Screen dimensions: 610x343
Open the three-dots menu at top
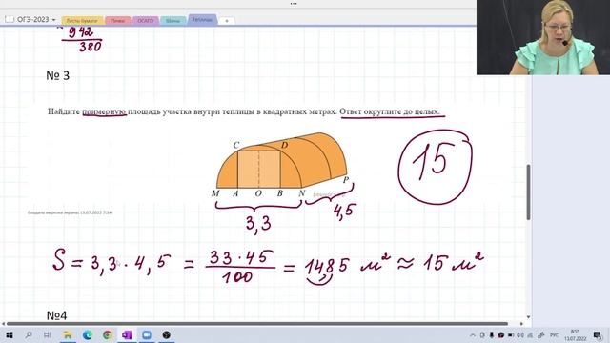point(294,4)
